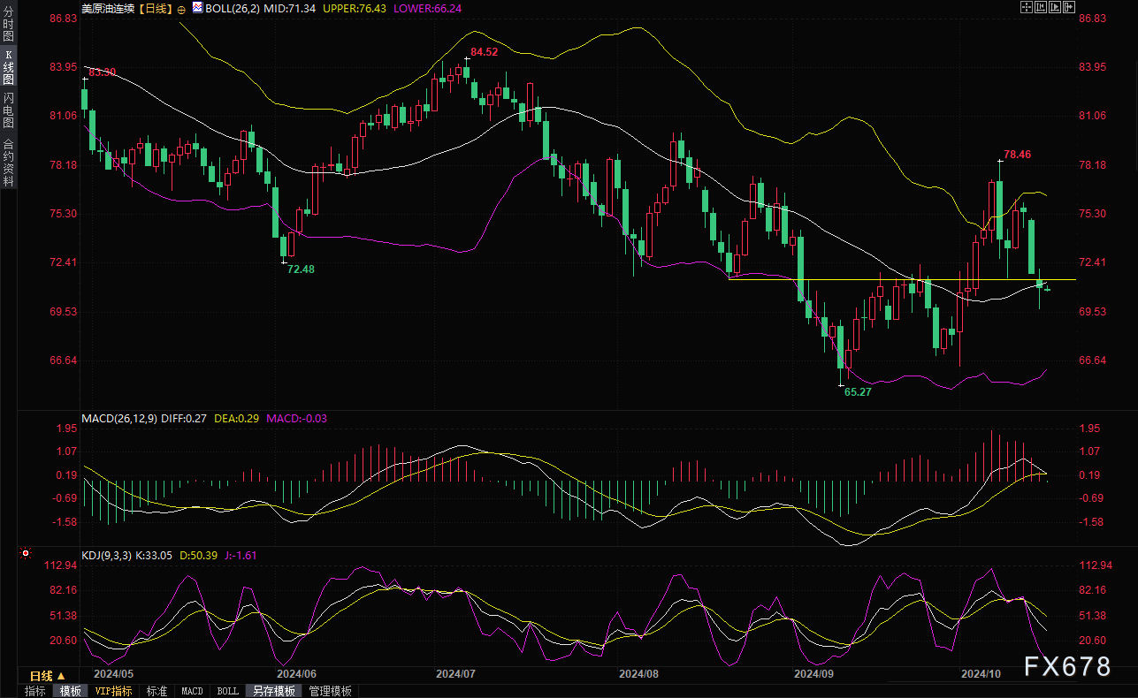The width and height of the screenshot is (1138, 698).
Task: Switch to the 指标 bottom tab
Action: pos(34,691)
